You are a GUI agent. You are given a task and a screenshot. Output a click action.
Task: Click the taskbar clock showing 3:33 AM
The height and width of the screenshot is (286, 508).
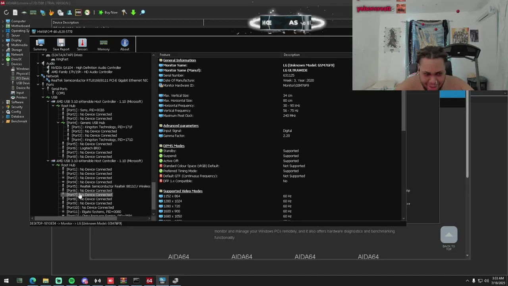pos(498,281)
